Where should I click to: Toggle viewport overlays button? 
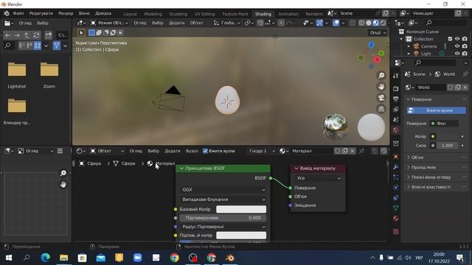[x=336, y=23]
